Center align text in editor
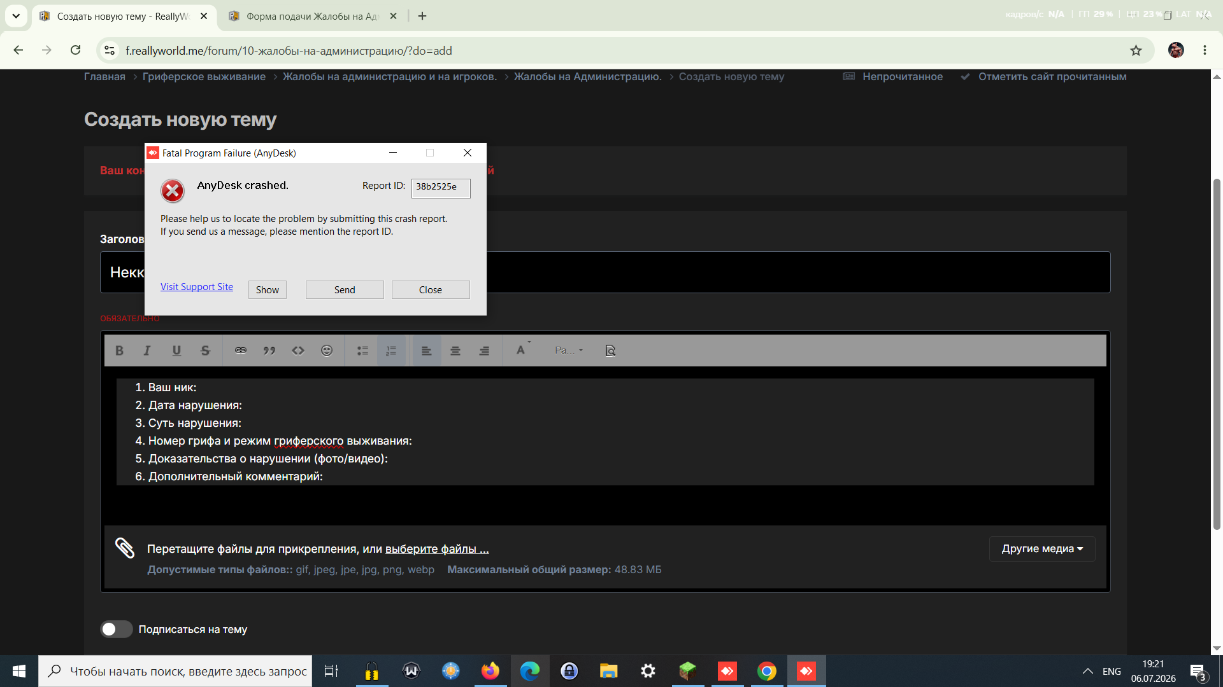Screen dimensions: 1223x687 [455, 350]
